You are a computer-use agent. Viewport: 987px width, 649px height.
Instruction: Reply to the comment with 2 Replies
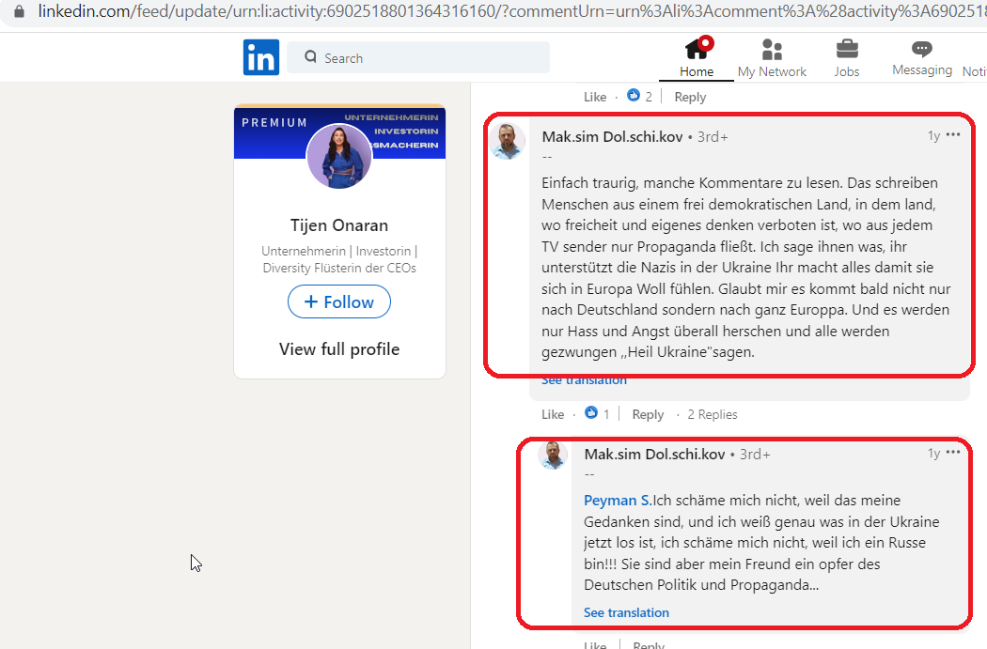click(x=648, y=414)
